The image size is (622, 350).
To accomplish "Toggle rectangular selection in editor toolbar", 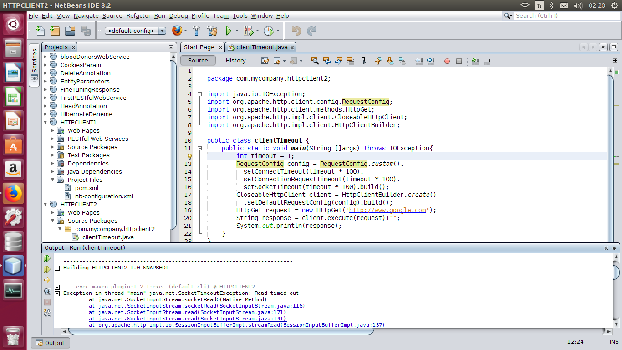I will [362, 61].
